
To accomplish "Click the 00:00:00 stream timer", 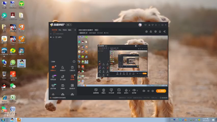I will [x=164, y=98].
